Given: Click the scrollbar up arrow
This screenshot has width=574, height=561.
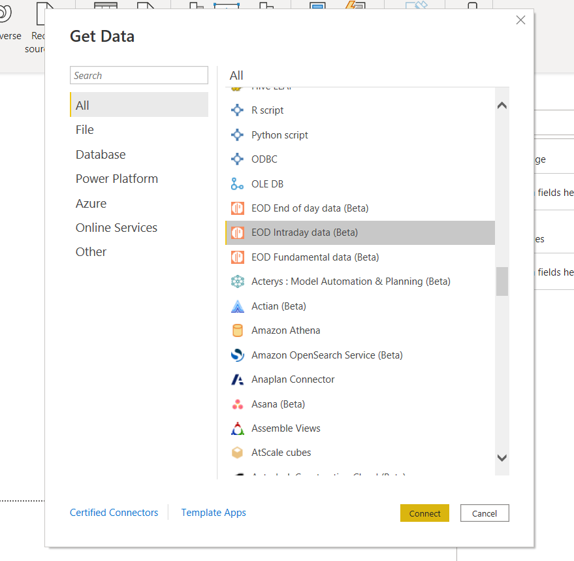Looking at the screenshot, I should 502,106.
